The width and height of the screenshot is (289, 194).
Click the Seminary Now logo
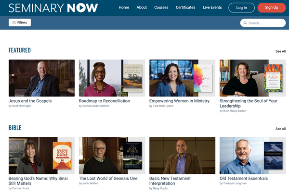[53, 8]
